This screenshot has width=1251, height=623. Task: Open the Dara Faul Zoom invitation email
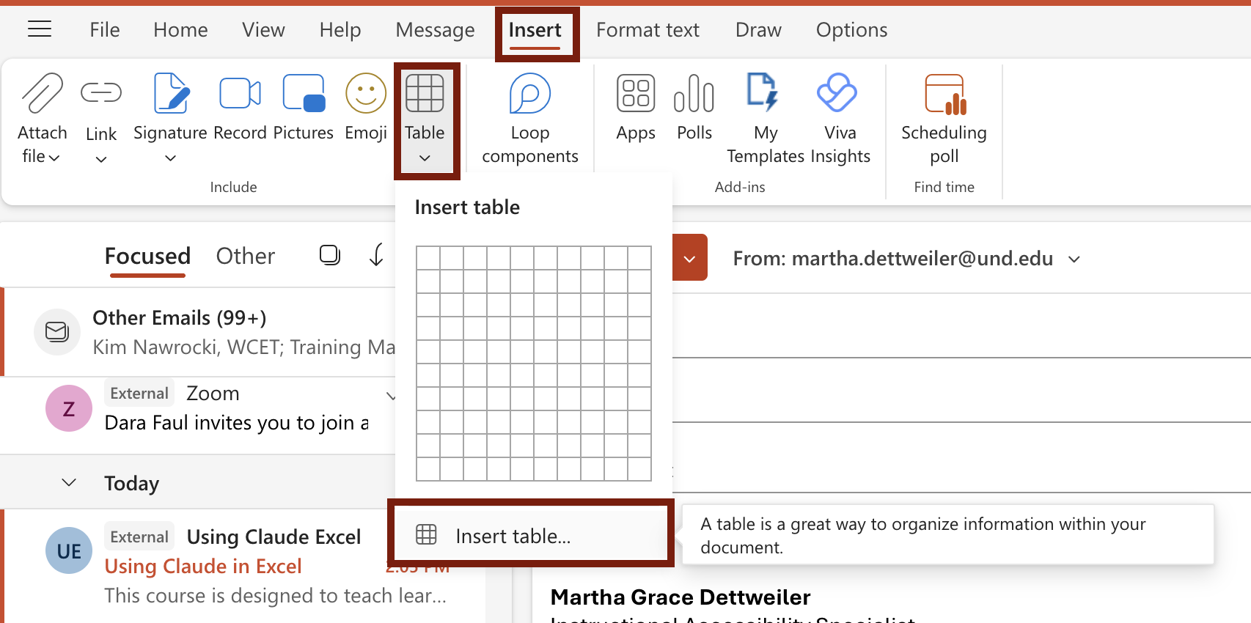click(199, 416)
